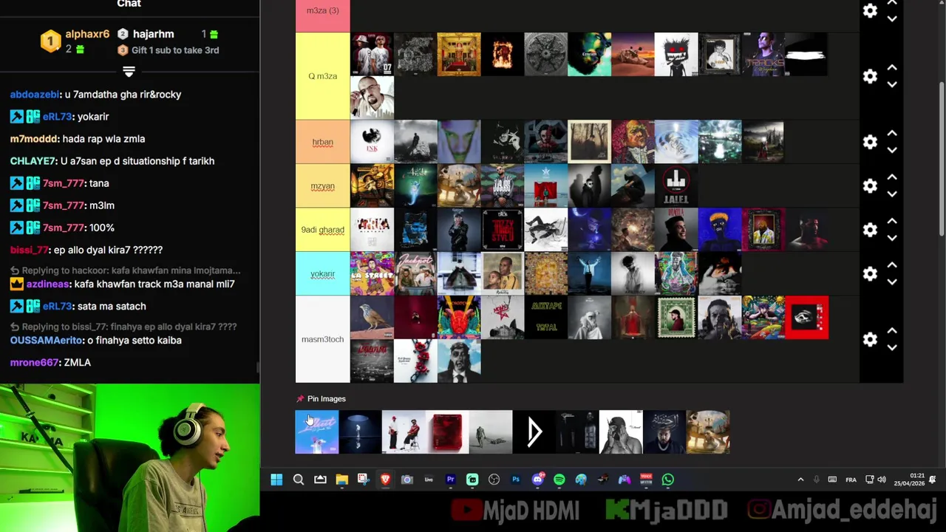Edit the yokarir tier label
The width and height of the screenshot is (946, 532).
[x=322, y=274]
